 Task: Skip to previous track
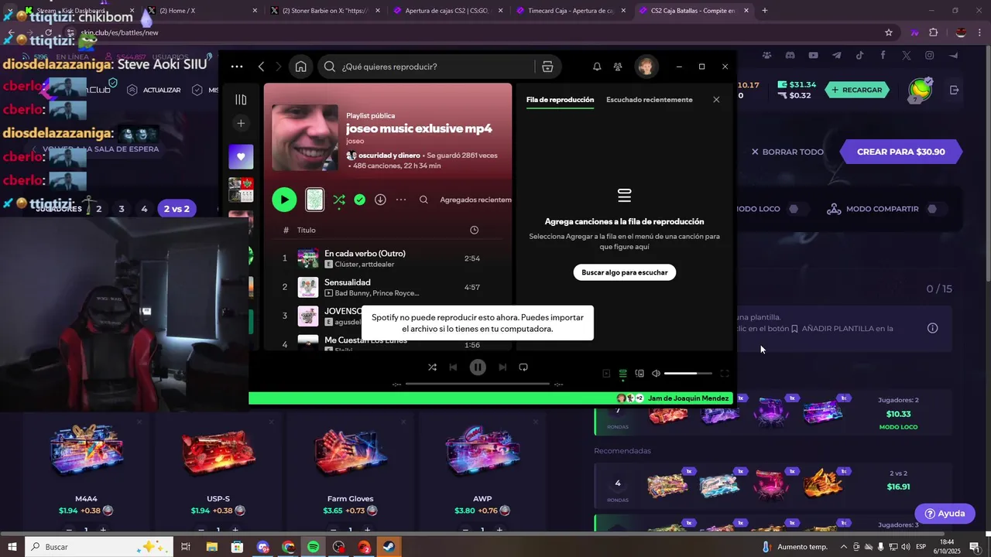pos(454,367)
